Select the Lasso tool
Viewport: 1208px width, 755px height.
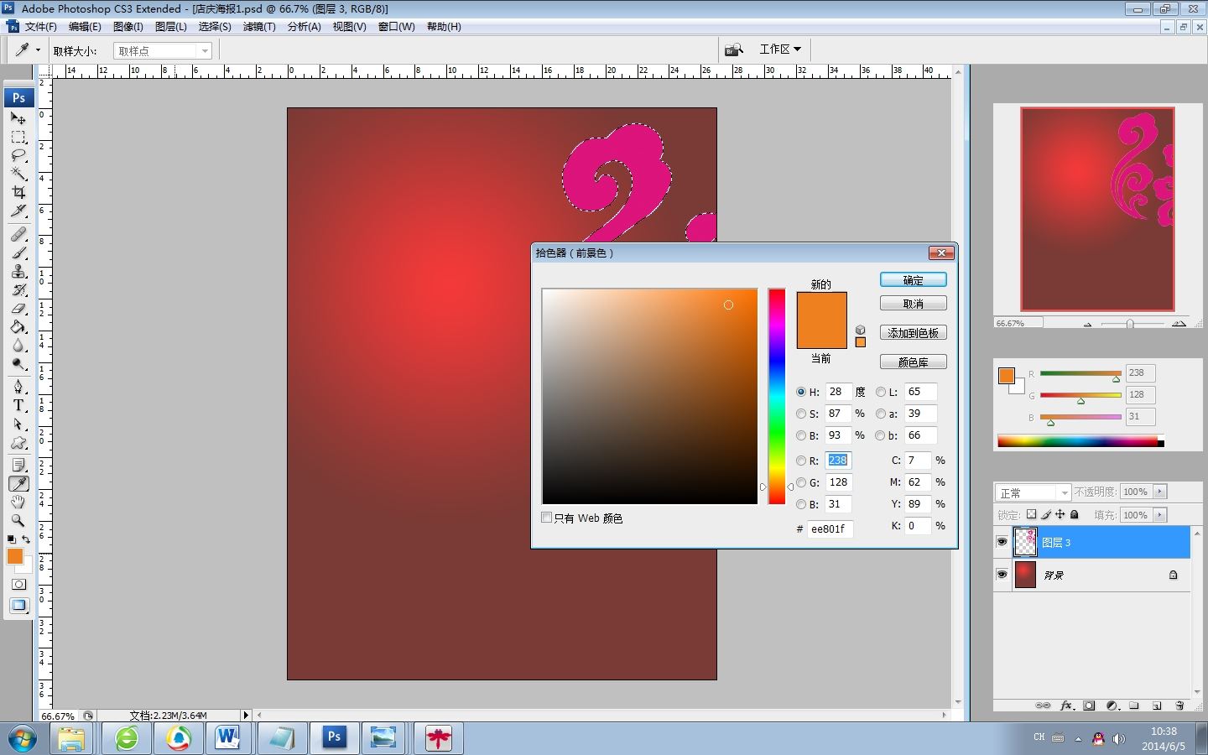(18, 155)
